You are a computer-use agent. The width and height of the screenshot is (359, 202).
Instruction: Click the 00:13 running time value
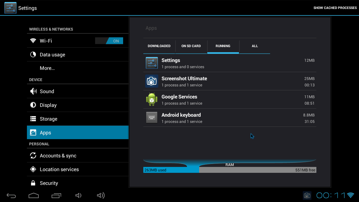pos(310,85)
